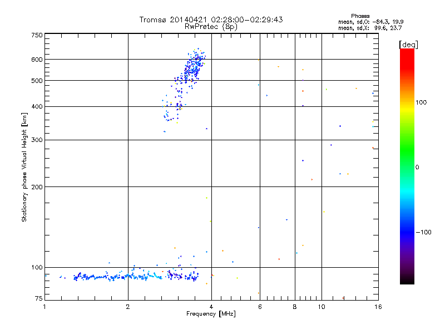445x334 pixels.
Task: Click the 0 colorbar tick label
Action: pos(417,168)
